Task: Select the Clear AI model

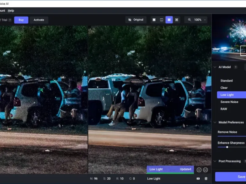Action: pyautogui.click(x=224, y=88)
